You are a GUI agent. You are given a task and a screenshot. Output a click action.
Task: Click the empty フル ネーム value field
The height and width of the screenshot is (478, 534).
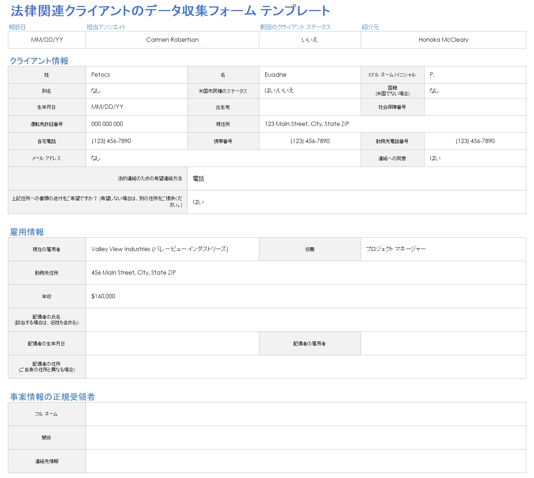pyautogui.click(x=306, y=414)
